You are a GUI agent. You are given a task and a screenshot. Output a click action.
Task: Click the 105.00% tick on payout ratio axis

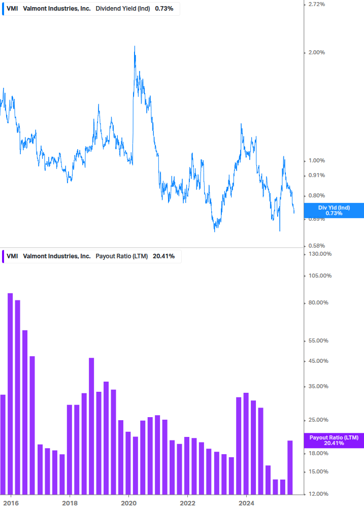point(320,276)
